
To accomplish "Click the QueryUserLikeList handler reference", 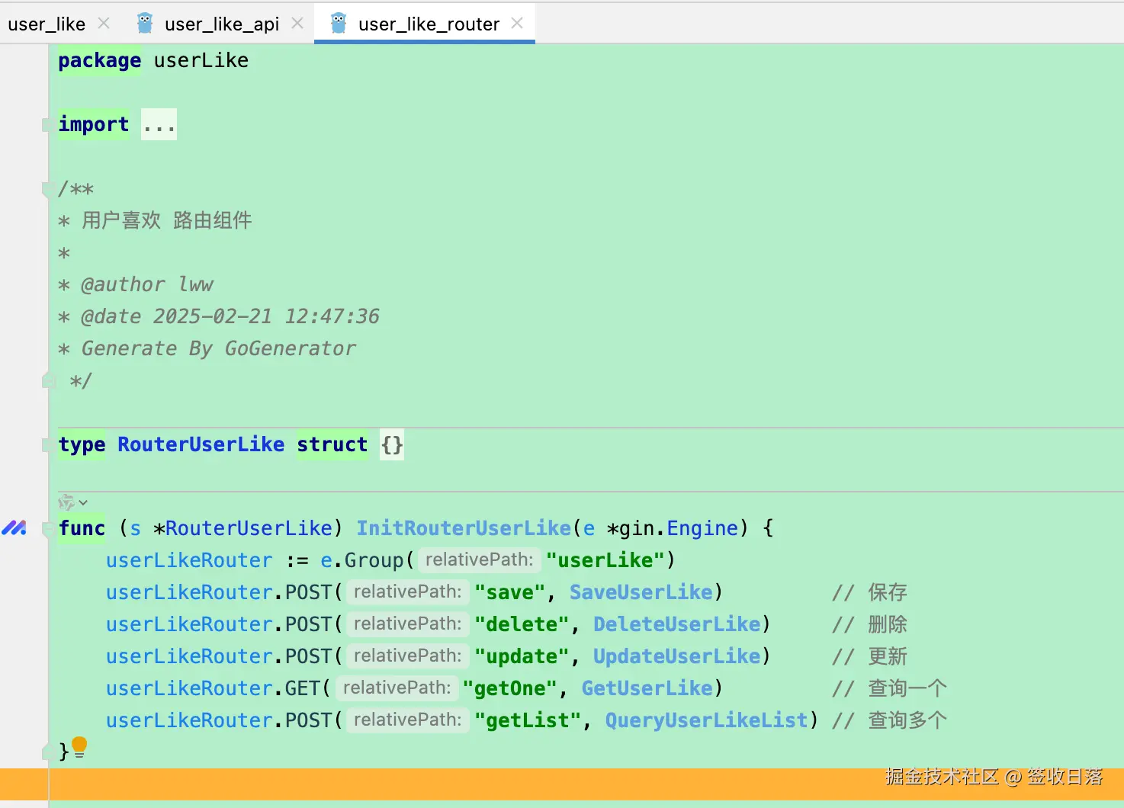I will (707, 720).
